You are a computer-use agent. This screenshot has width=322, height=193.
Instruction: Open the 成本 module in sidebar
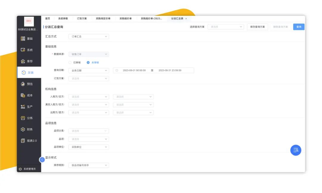29,95
